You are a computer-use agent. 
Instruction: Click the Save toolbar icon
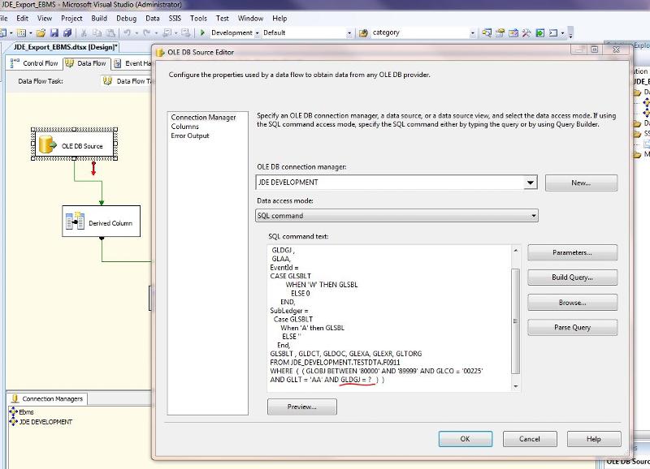point(54,32)
